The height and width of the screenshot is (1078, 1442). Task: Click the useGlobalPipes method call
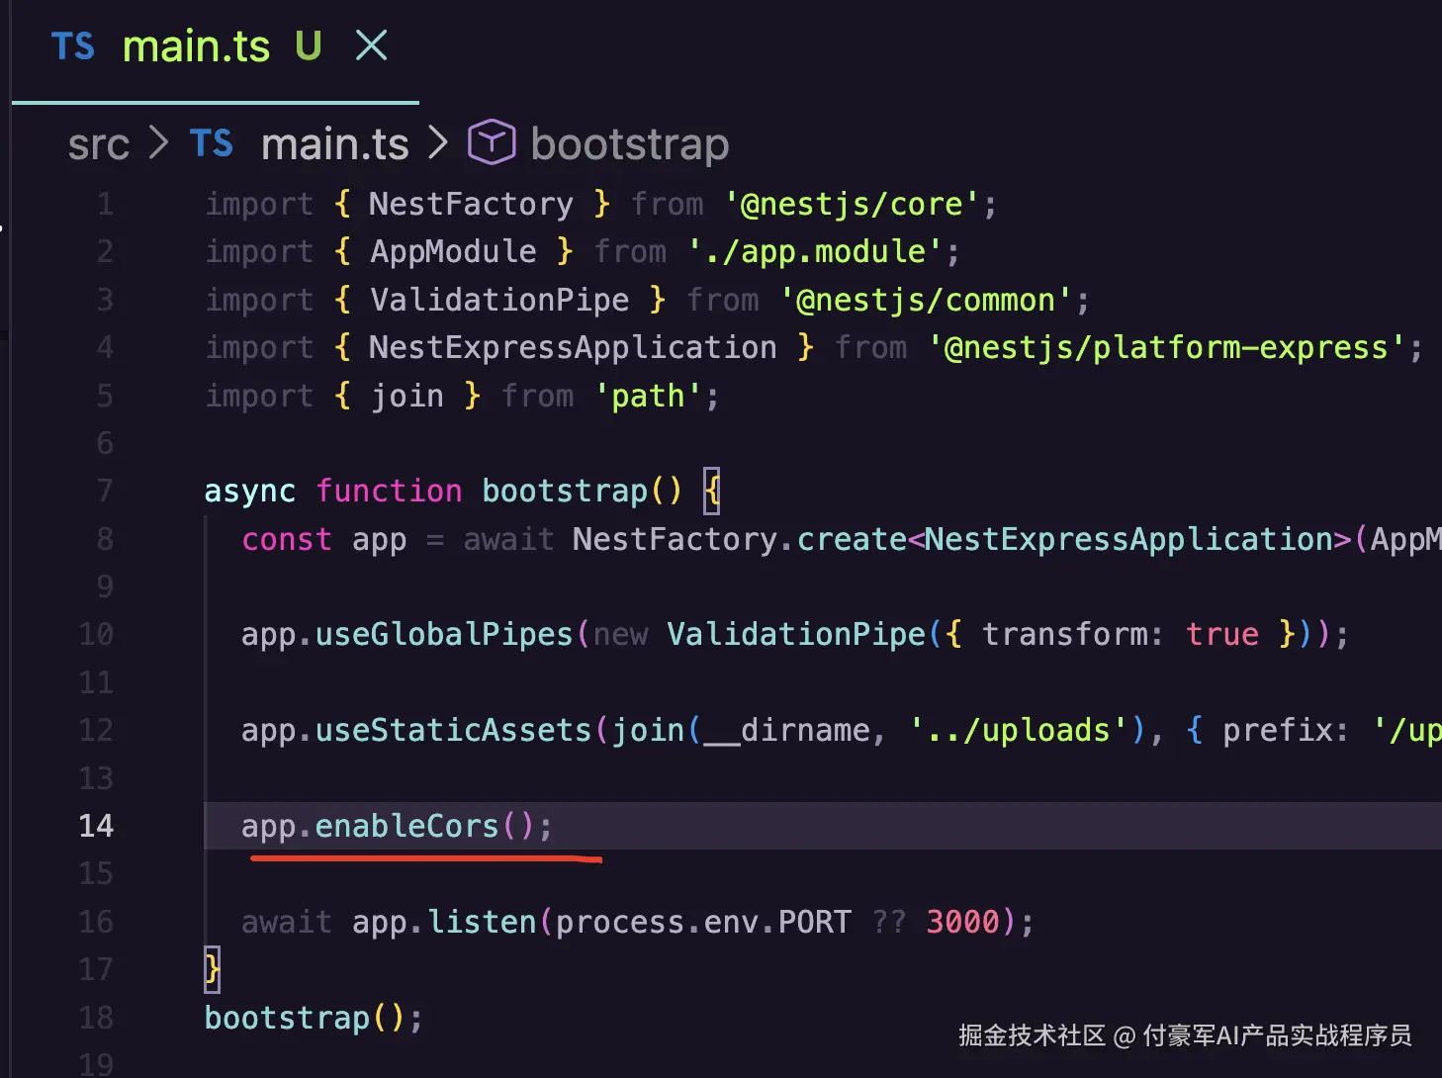(x=444, y=634)
